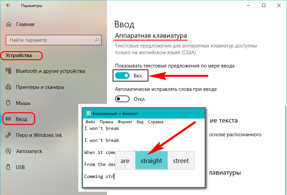Open the USB settings section
The image size is (287, 195).
20,167
